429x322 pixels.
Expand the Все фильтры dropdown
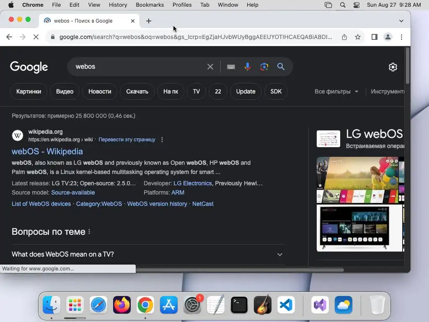pyautogui.click(x=336, y=91)
